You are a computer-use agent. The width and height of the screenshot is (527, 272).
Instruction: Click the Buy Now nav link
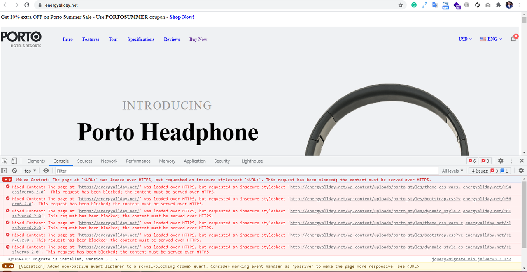pyautogui.click(x=198, y=39)
